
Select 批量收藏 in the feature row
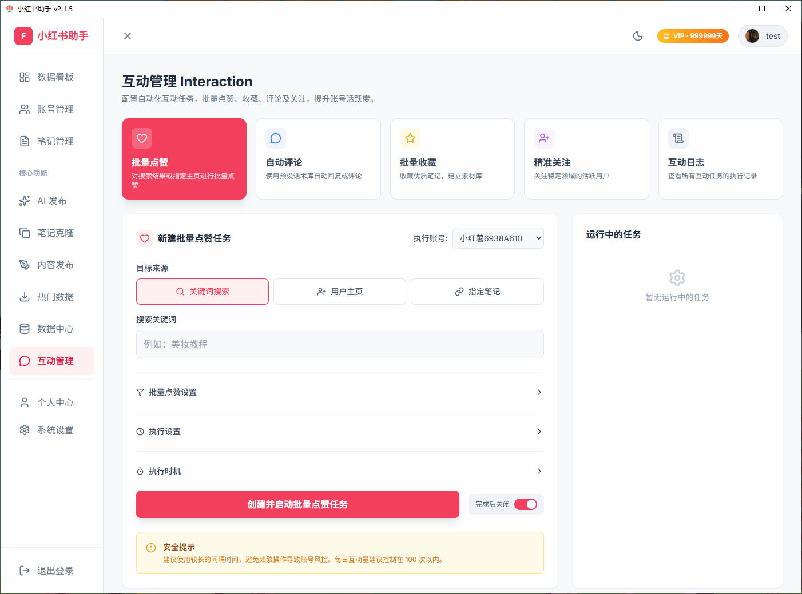452,159
